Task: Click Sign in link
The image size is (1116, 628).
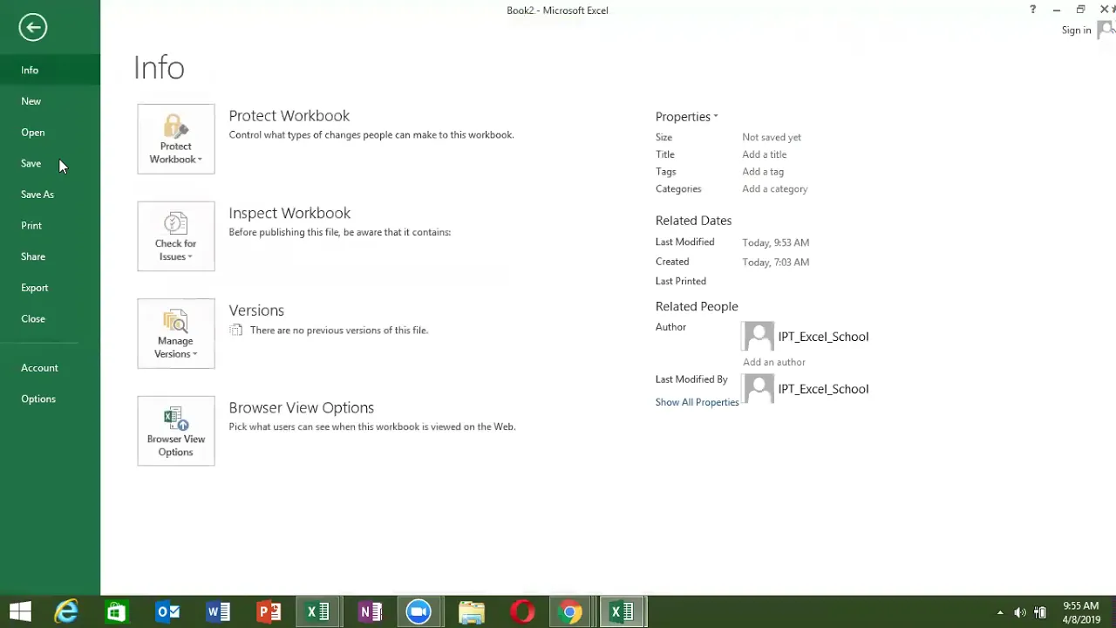Action: tap(1076, 31)
